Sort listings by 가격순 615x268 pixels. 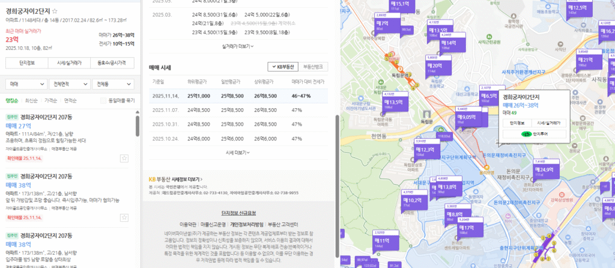tap(50, 101)
